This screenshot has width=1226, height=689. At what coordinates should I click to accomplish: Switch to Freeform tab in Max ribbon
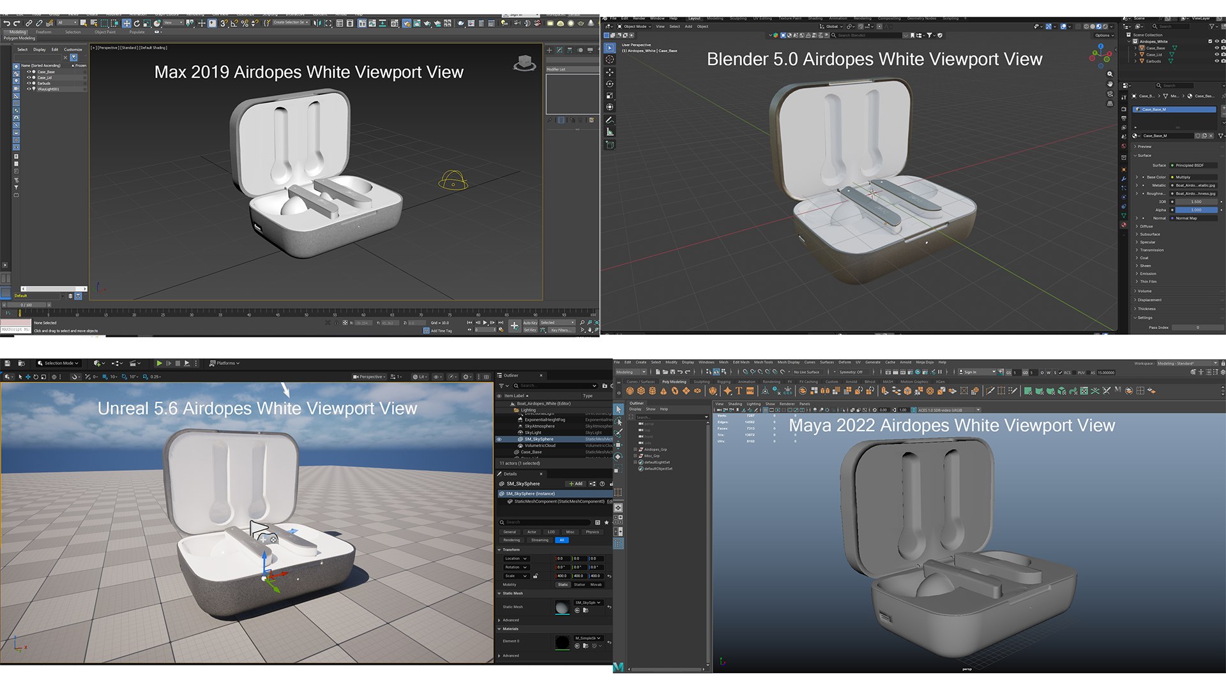(44, 32)
